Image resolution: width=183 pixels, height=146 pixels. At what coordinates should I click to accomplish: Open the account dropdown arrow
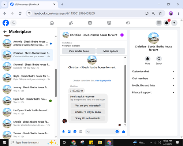click(x=174, y=23)
